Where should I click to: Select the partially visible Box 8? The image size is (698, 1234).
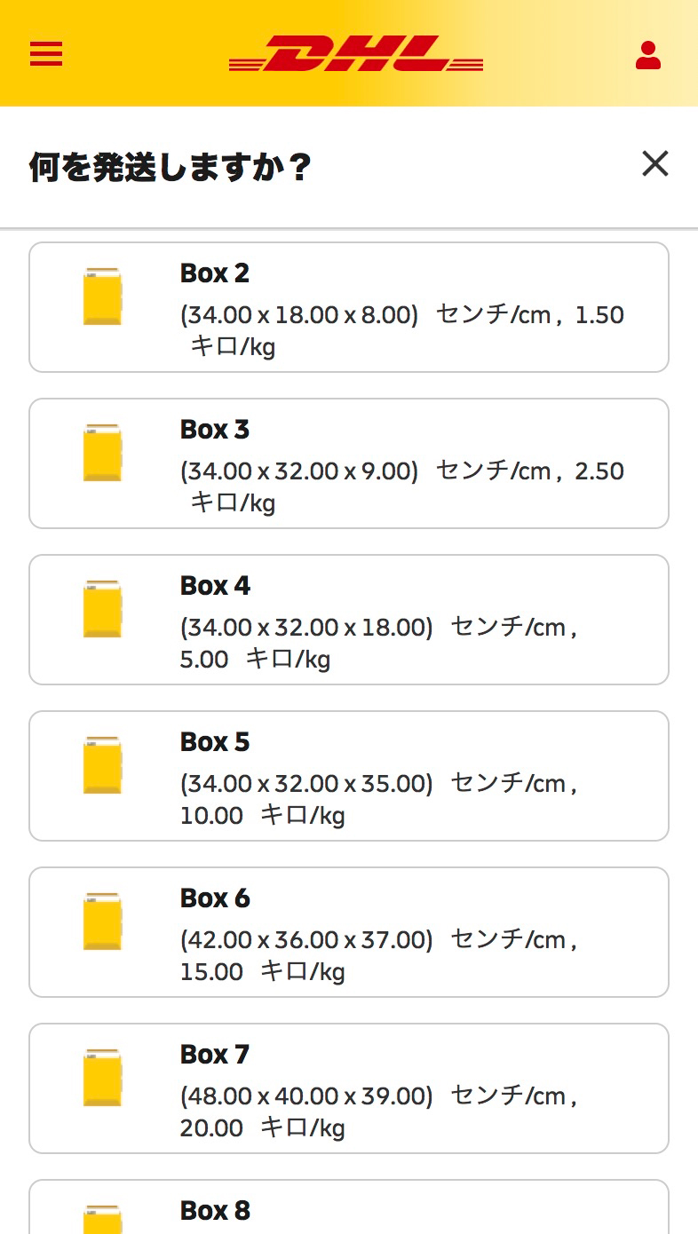(x=348, y=1209)
